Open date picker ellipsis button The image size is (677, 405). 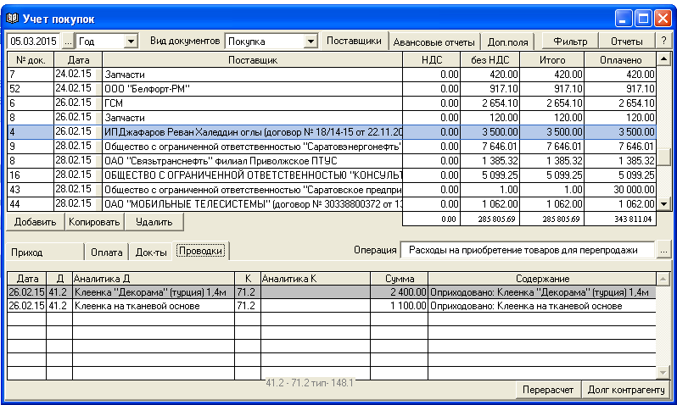(x=68, y=41)
